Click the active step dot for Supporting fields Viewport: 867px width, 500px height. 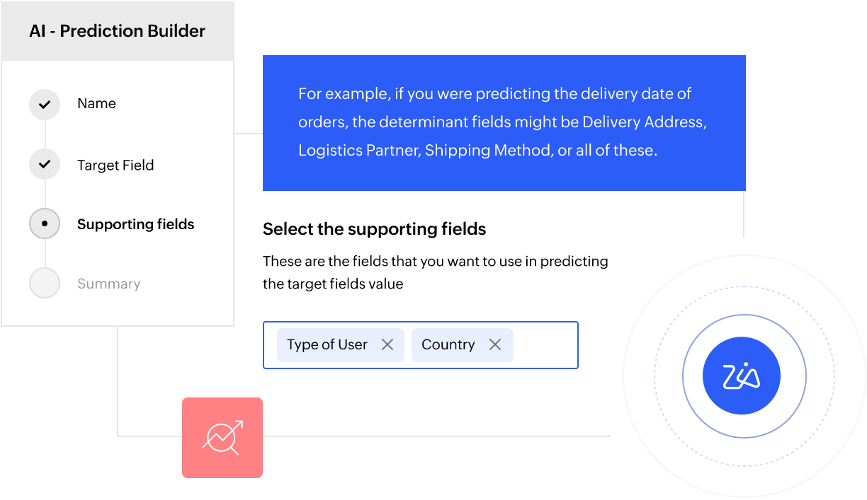pyautogui.click(x=45, y=224)
